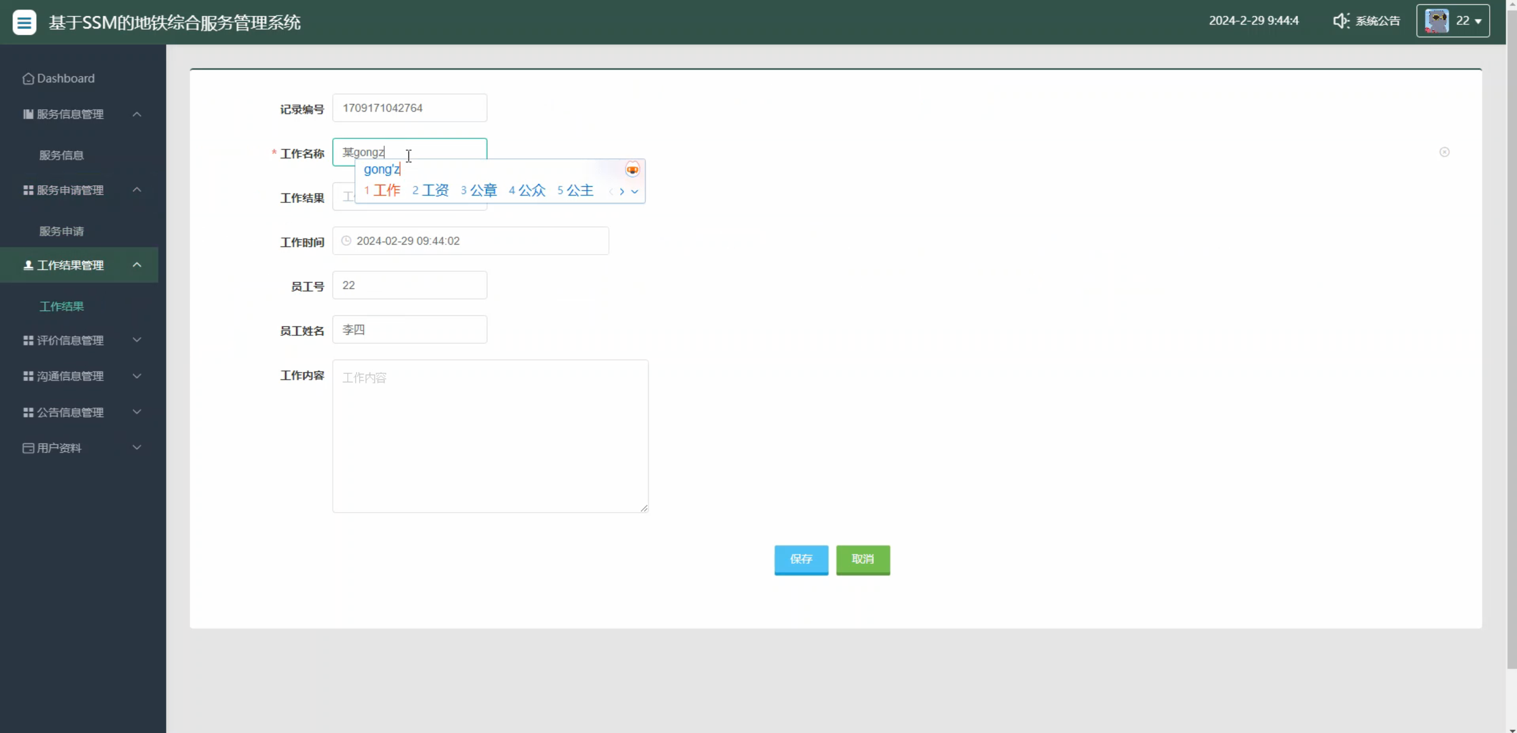Click into the 工作内容 text area
The image size is (1517, 733).
(490, 436)
